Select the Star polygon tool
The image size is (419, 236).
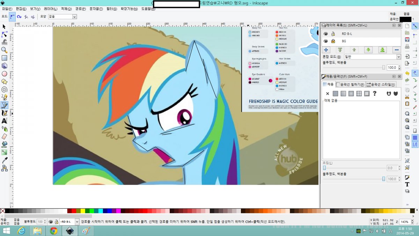point(4,81)
